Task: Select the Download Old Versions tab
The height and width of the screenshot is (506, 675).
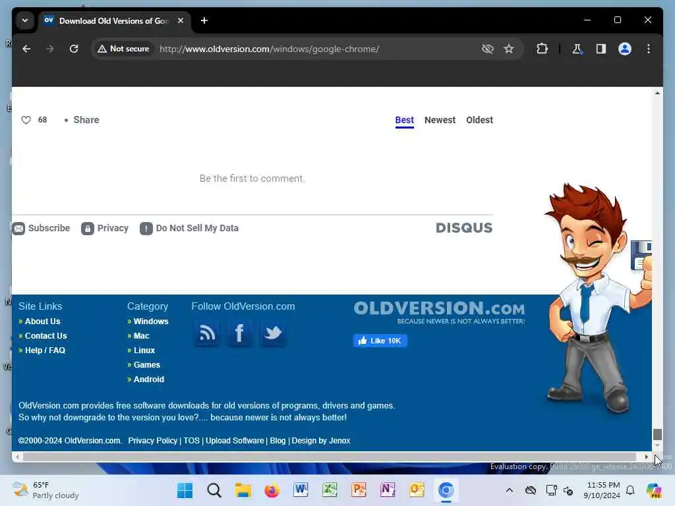Action: [114, 20]
